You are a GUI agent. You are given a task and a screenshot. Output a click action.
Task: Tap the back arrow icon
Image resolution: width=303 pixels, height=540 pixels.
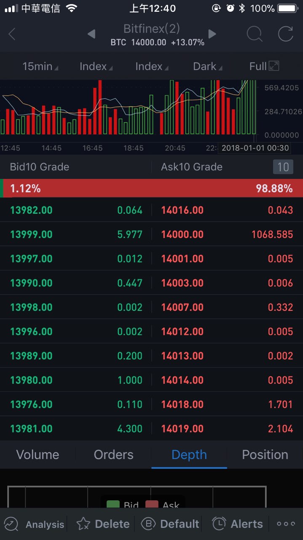coord(12,34)
